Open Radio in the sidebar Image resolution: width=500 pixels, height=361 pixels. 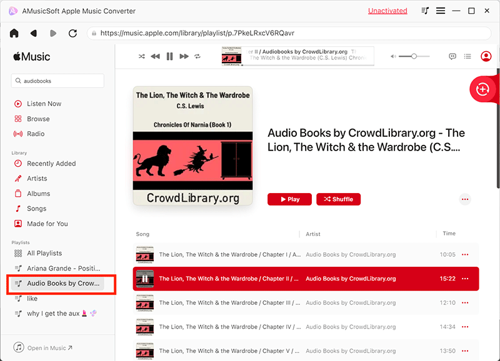coord(29,134)
